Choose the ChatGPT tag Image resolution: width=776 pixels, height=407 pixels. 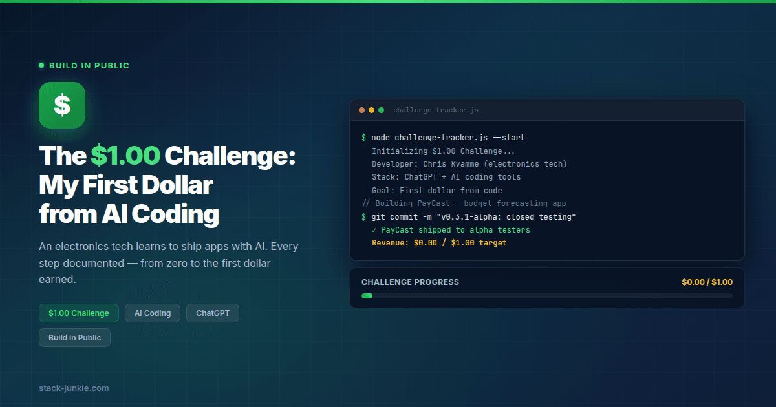[x=213, y=313]
